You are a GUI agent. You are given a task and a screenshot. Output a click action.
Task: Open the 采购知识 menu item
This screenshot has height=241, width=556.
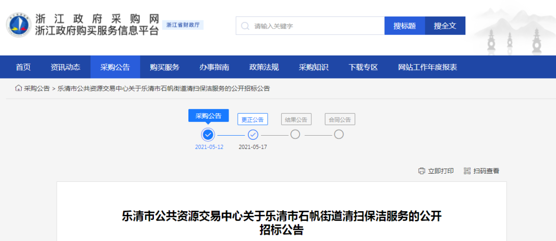[x=314, y=67]
